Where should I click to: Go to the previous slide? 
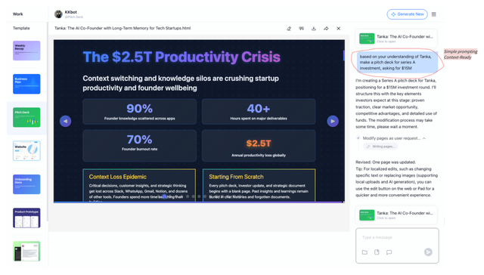[66, 121]
